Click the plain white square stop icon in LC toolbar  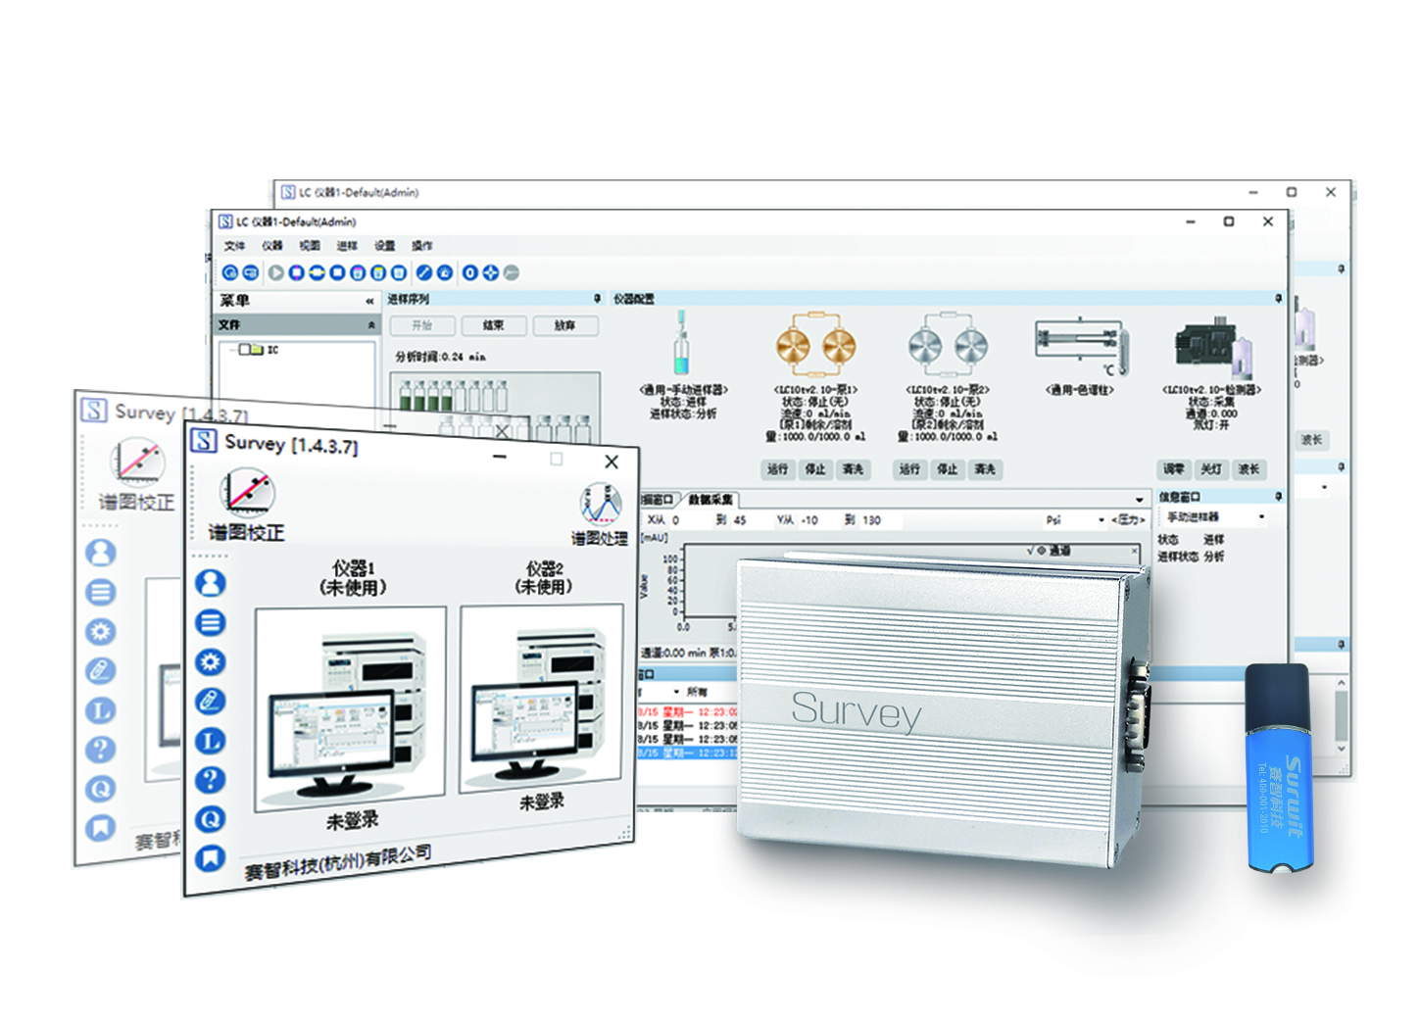(x=337, y=272)
